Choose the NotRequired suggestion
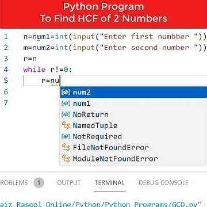The image size is (207, 207). tap(133, 136)
